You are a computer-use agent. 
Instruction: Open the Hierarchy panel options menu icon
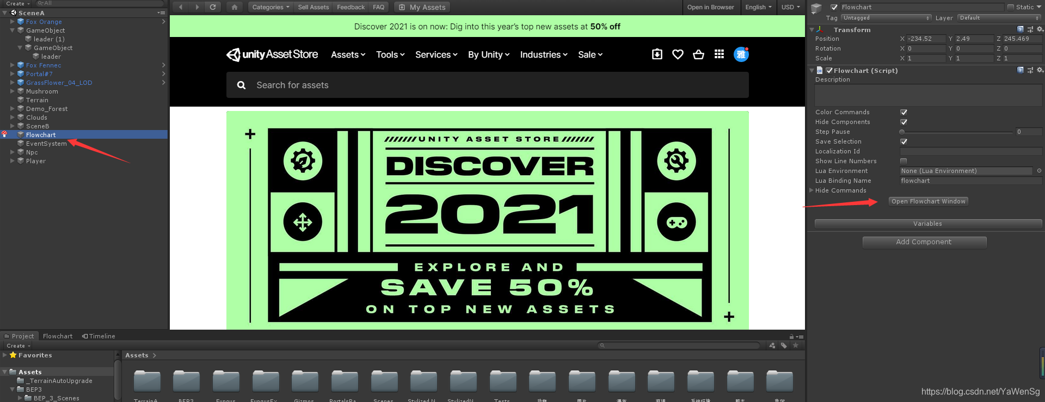coord(161,13)
